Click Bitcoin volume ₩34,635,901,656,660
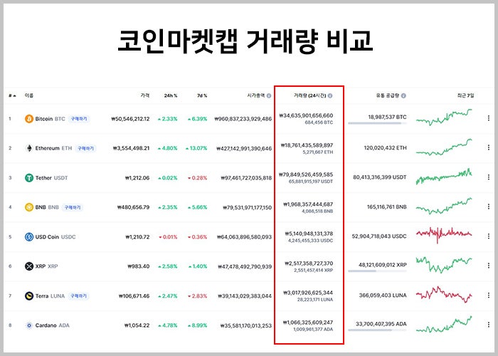Image resolution: width=498 pixels, height=356 pixels. pos(306,115)
